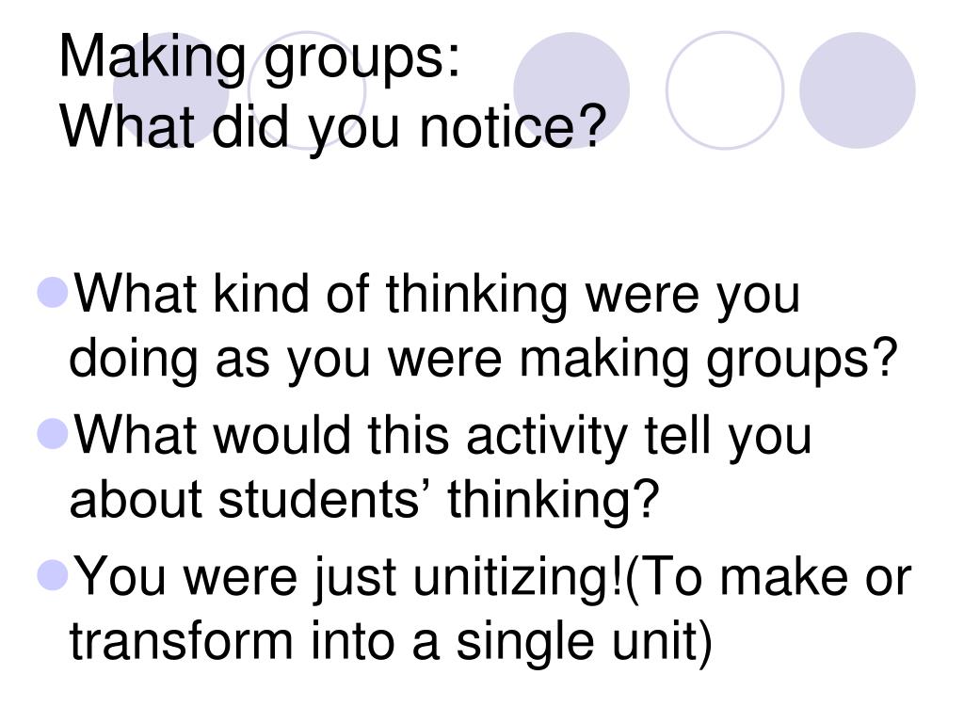Click the word 'groups?' ending first bullet
Image resolution: width=964 pixels, height=723 pixels.
pos(802,361)
